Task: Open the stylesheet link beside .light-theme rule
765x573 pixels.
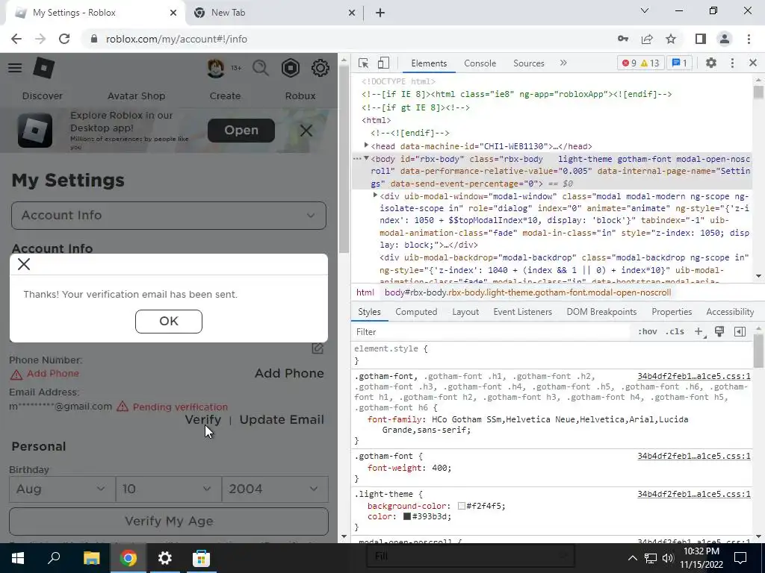Action: click(x=694, y=494)
